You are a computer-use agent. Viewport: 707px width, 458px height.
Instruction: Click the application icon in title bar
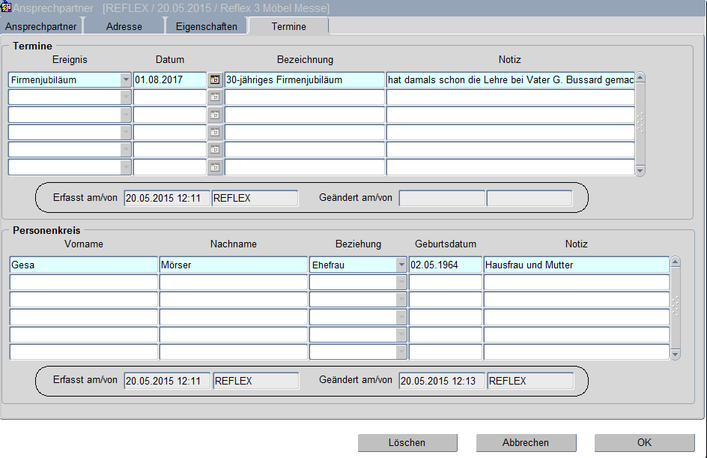tap(7, 7)
